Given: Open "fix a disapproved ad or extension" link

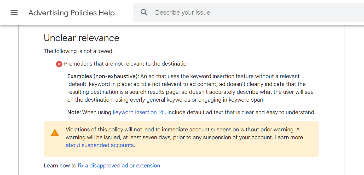Looking at the screenshot, I should tap(119, 166).
